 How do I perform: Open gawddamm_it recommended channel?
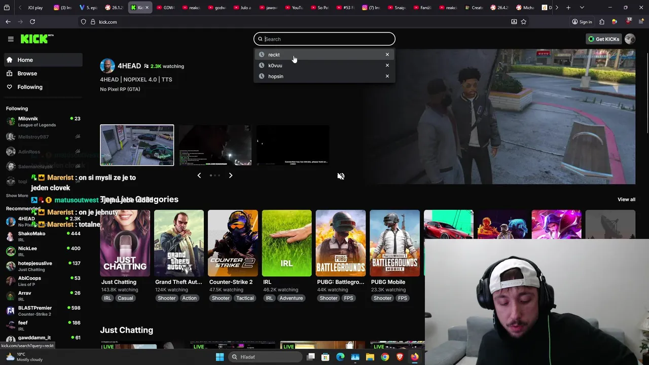(43, 339)
